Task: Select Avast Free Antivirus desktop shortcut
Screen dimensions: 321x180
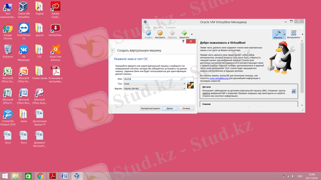Action: (55, 53)
